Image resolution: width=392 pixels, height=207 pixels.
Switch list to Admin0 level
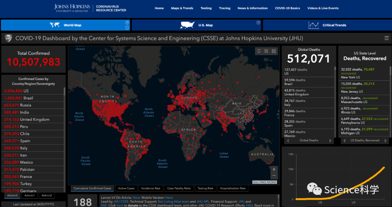coord(12,195)
